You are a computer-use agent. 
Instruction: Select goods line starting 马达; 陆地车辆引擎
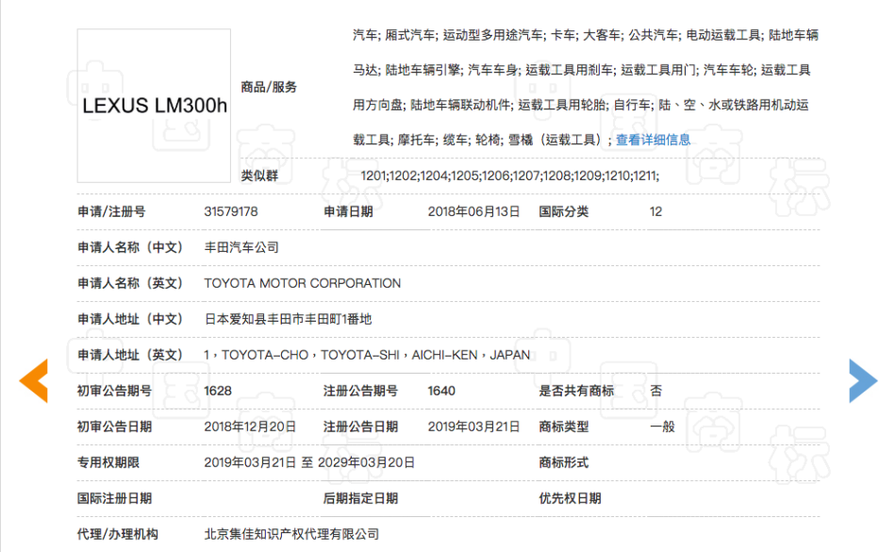click(x=582, y=70)
